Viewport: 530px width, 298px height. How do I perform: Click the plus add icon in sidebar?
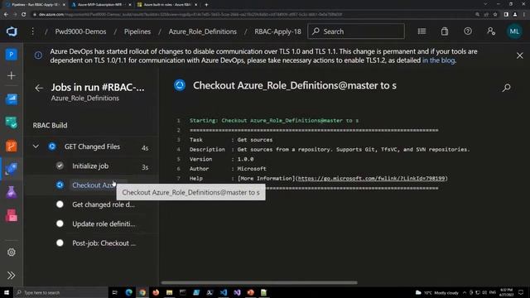click(x=11, y=75)
